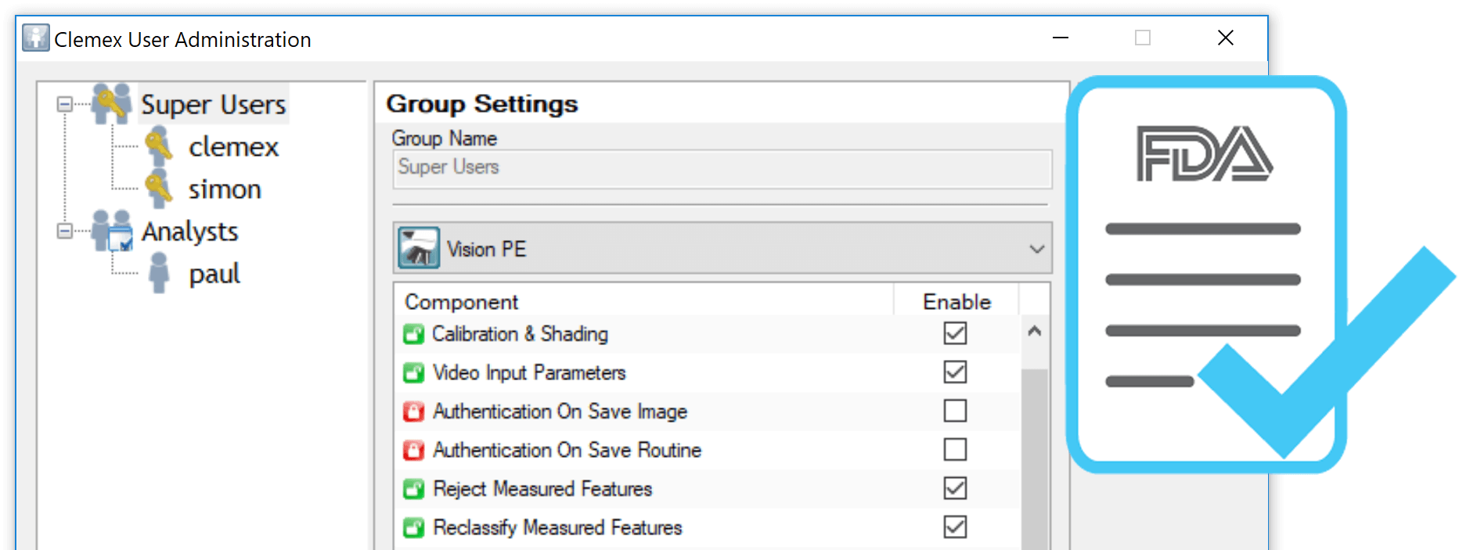Click the Vision PE microscope icon
The height and width of the screenshot is (550, 1477).
pyautogui.click(x=419, y=249)
